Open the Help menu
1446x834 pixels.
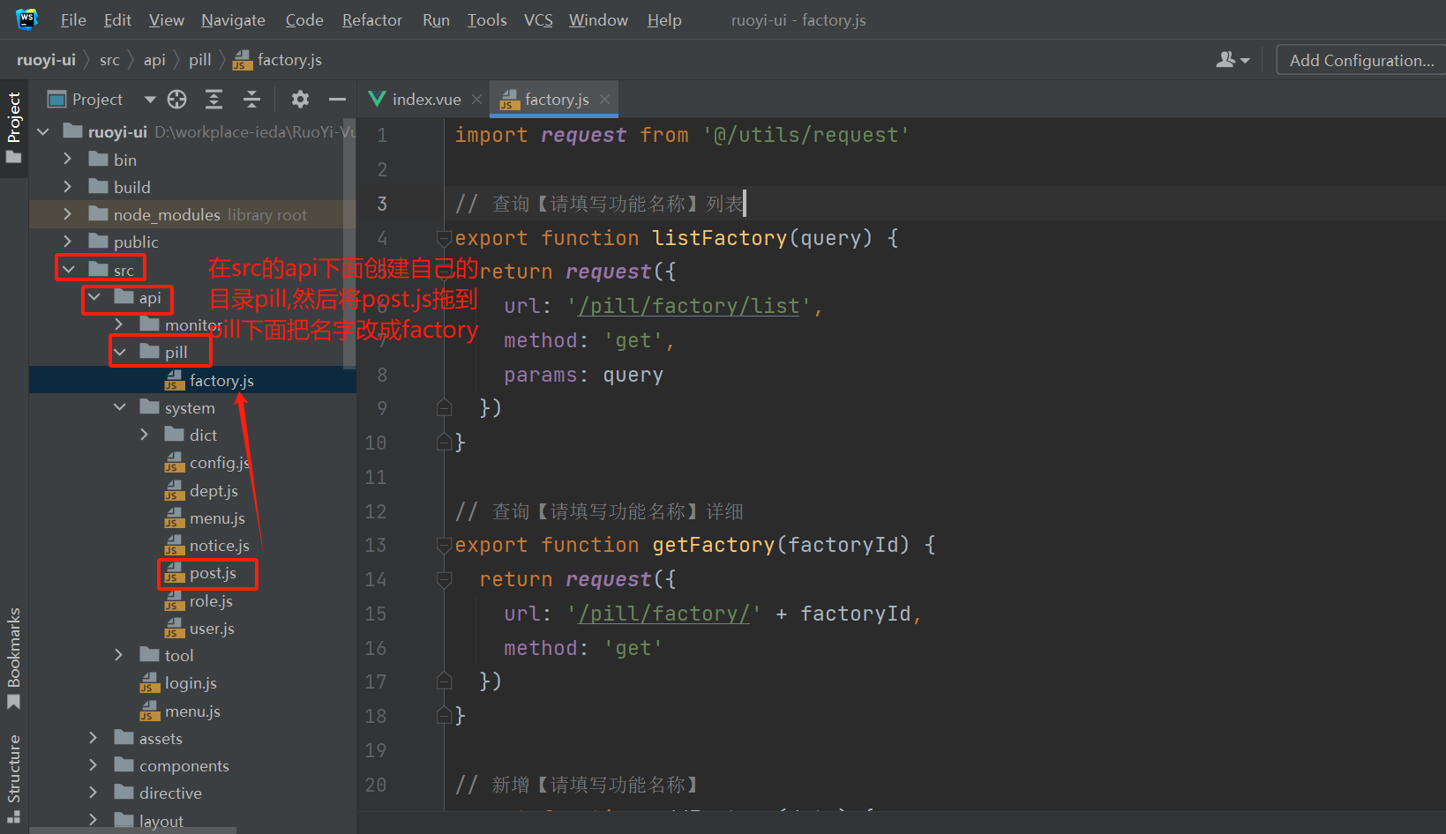[x=664, y=19]
